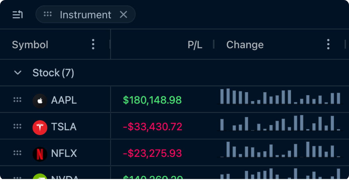Open the Change column menu
The image size is (349, 180).
coord(328,44)
